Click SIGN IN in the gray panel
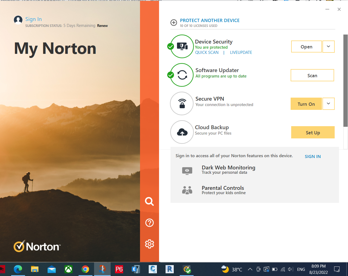Viewport: 348px width, 276px height. tap(313, 156)
